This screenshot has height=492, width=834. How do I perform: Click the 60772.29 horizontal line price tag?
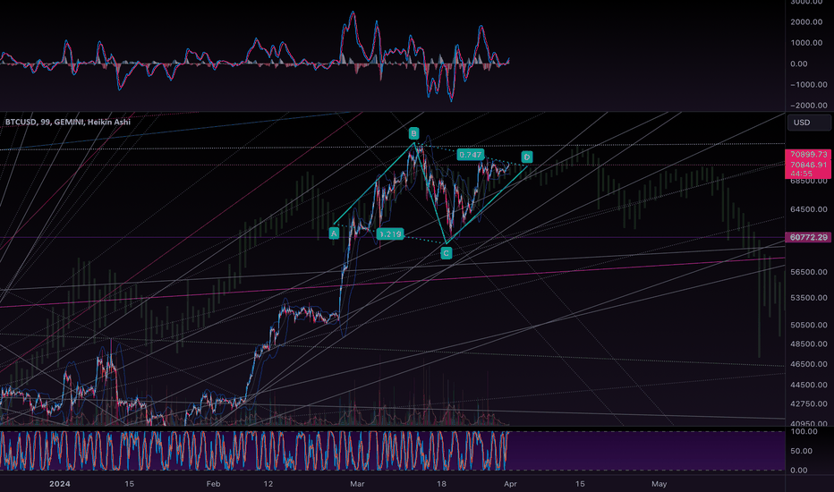(808, 237)
